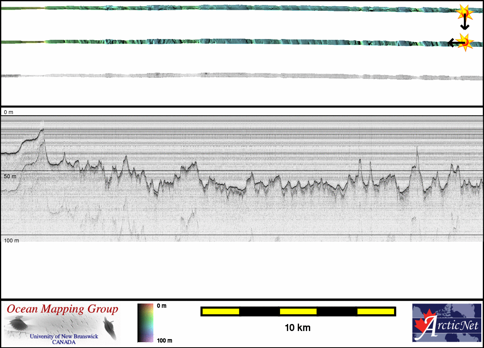The width and height of the screenshot is (484, 348).
Task: Click the lower starburst marker on second strip
Action: pyautogui.click(x=465, y=42)
